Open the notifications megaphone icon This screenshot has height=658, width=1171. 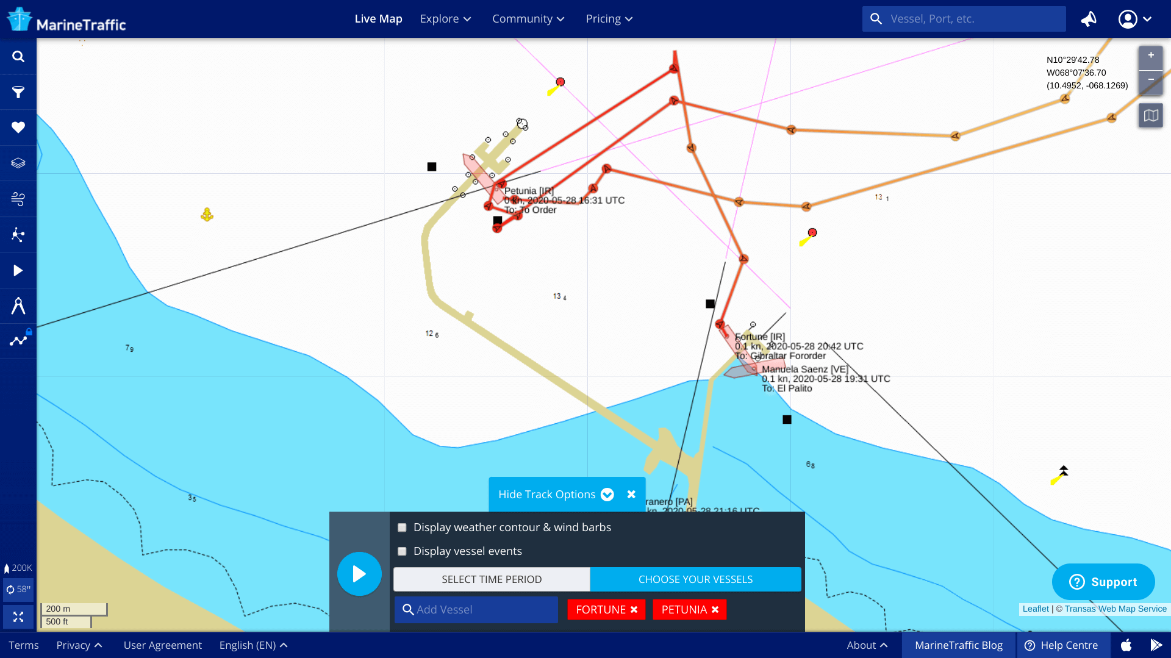pyautogui.click(x=1089, y=19)
